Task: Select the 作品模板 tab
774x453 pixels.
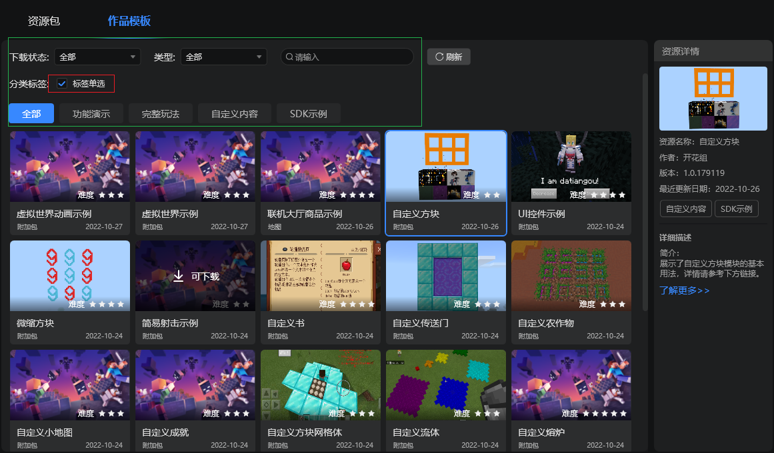Action: coord(129,21)
